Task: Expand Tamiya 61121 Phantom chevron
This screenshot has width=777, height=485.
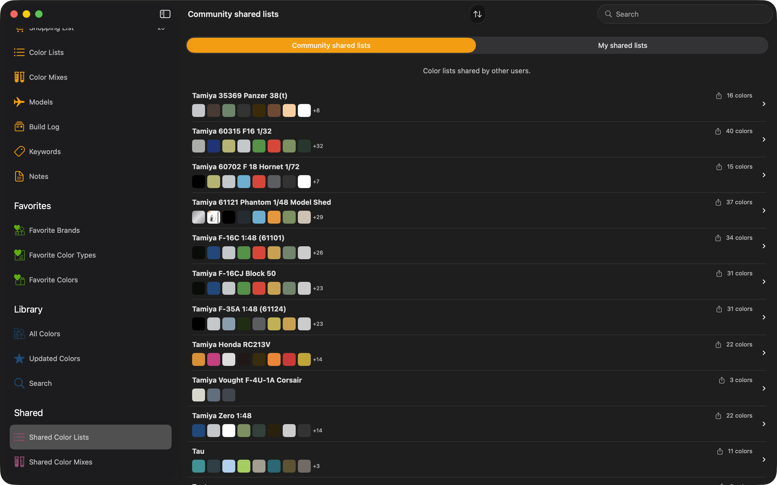Action: pos(764,211)
